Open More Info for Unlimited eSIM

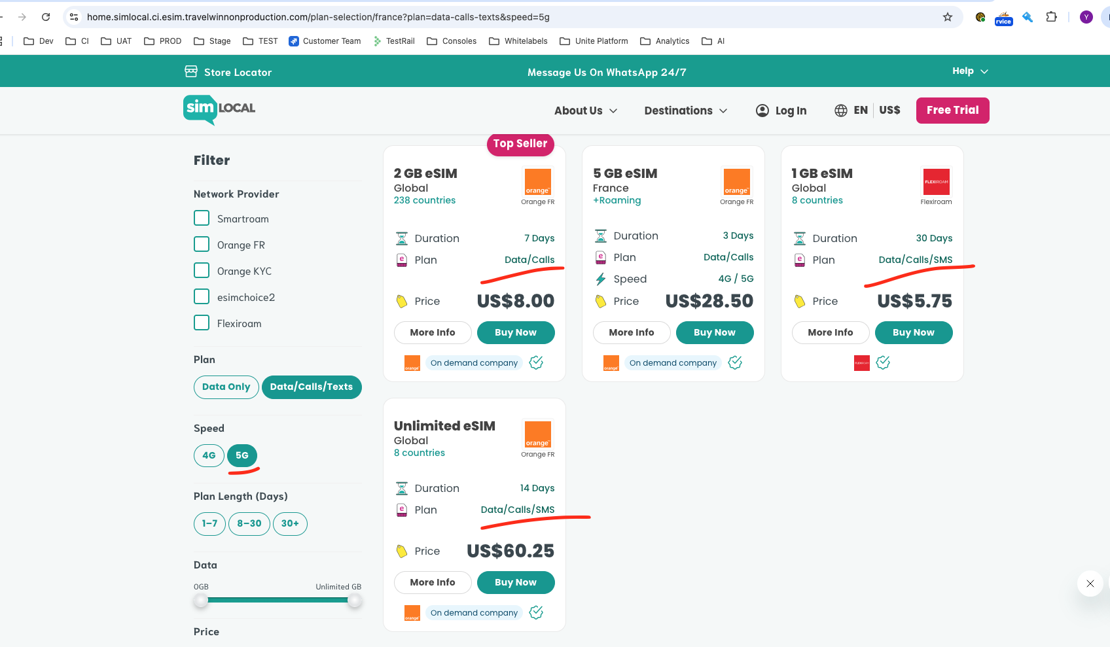pos(432,582)
